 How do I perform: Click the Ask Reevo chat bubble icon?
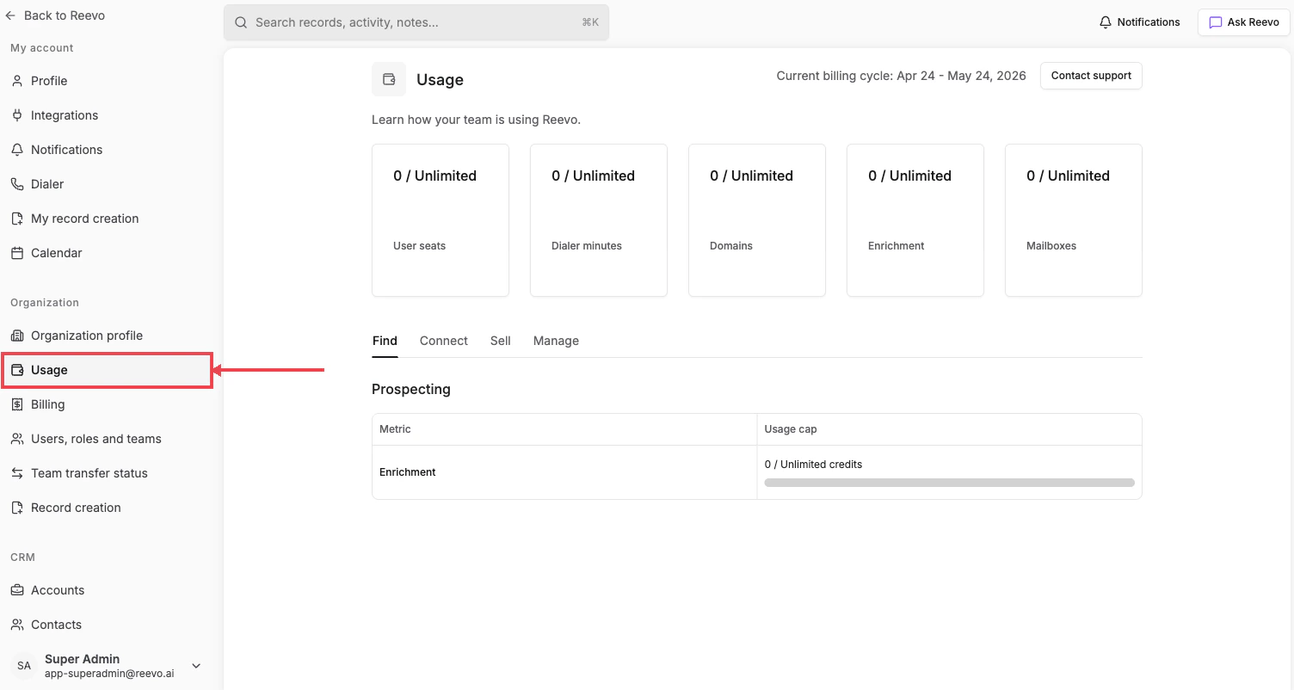click(1216, 22)
